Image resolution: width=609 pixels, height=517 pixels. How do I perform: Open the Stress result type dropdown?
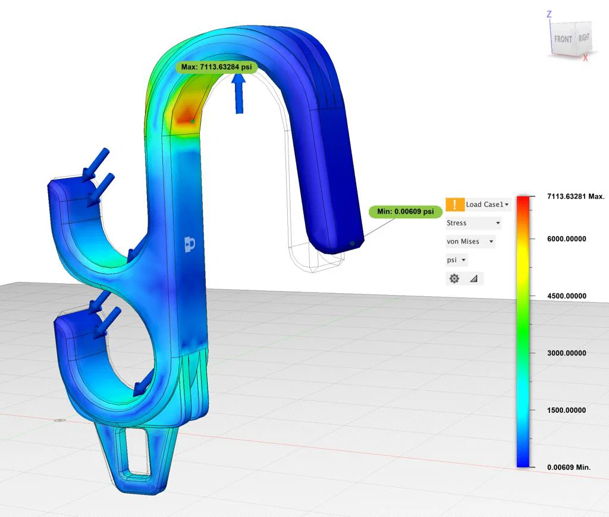473,223
